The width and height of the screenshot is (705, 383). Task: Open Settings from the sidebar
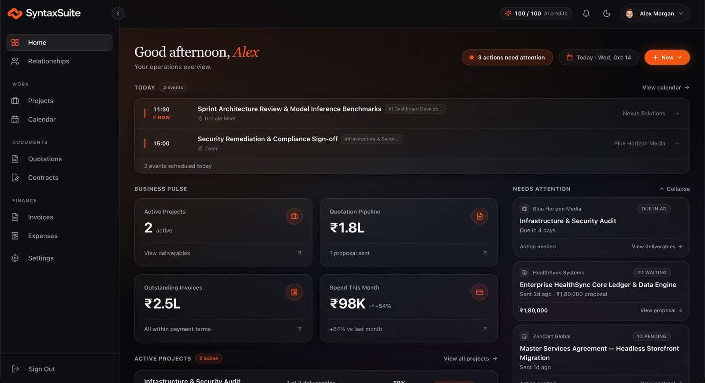click(59, 258)
